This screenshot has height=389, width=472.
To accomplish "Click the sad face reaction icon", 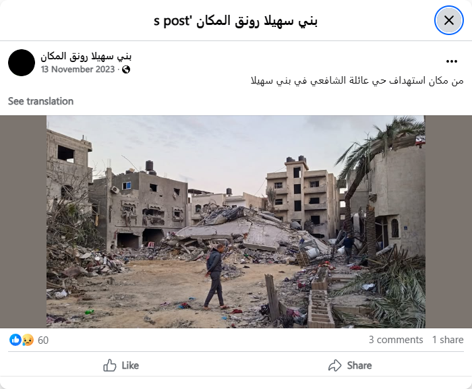I will (x=28, y=340).
